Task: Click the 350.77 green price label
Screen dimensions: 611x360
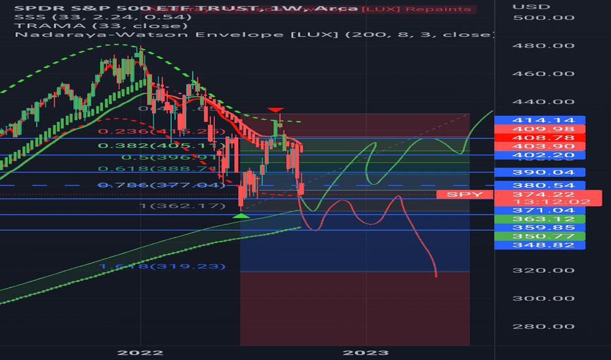Action: (x=540, y=236)
